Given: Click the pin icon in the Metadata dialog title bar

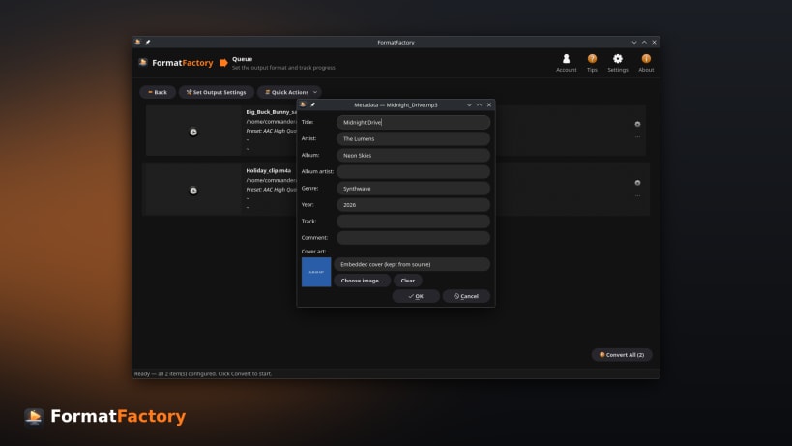Looking at the screenshot, I should pos(312,104).
